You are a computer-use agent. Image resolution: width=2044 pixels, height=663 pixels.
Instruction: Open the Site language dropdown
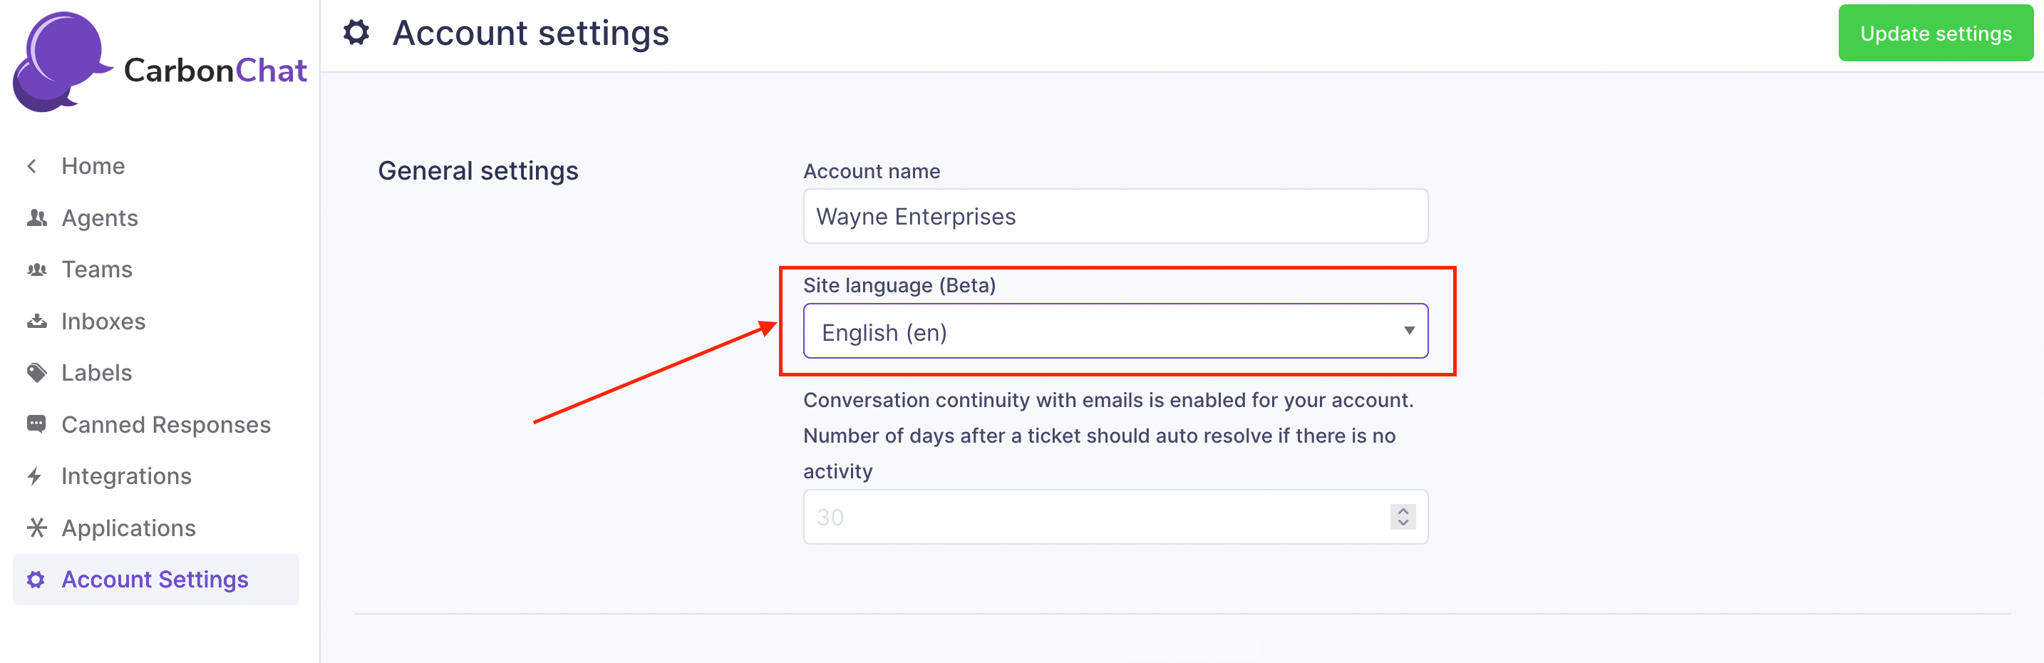tap(1115, 331)
